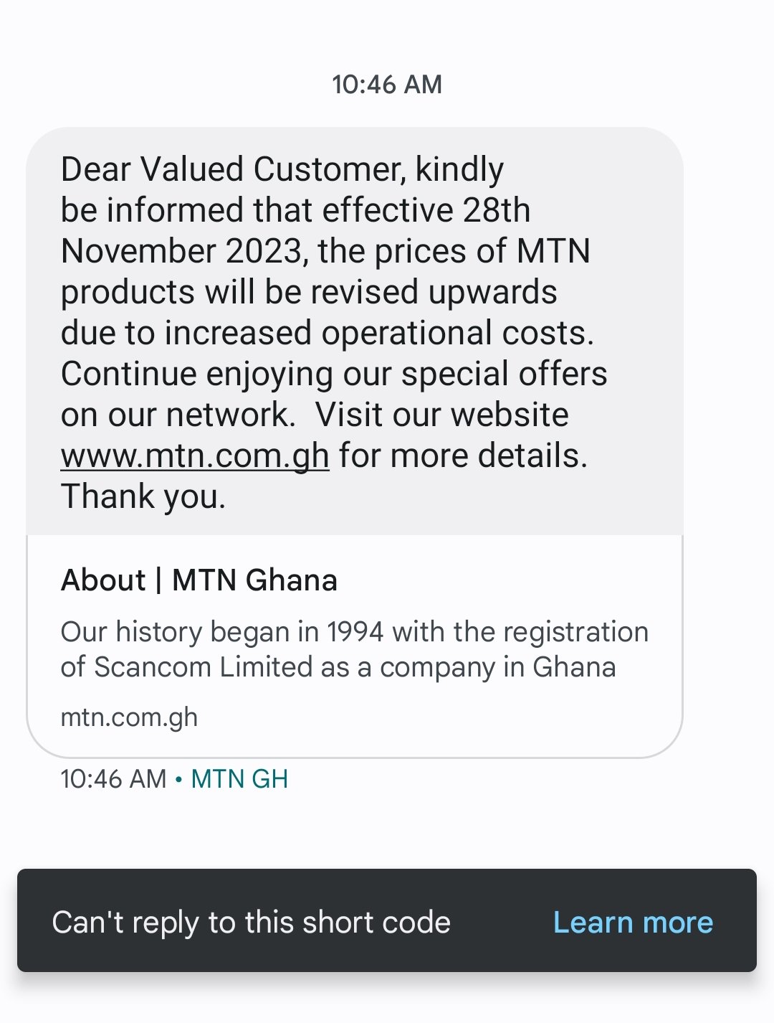Open the About | MTN Ghana preview title
Viewport: 774px width, 1023px height.
(199, 580)
